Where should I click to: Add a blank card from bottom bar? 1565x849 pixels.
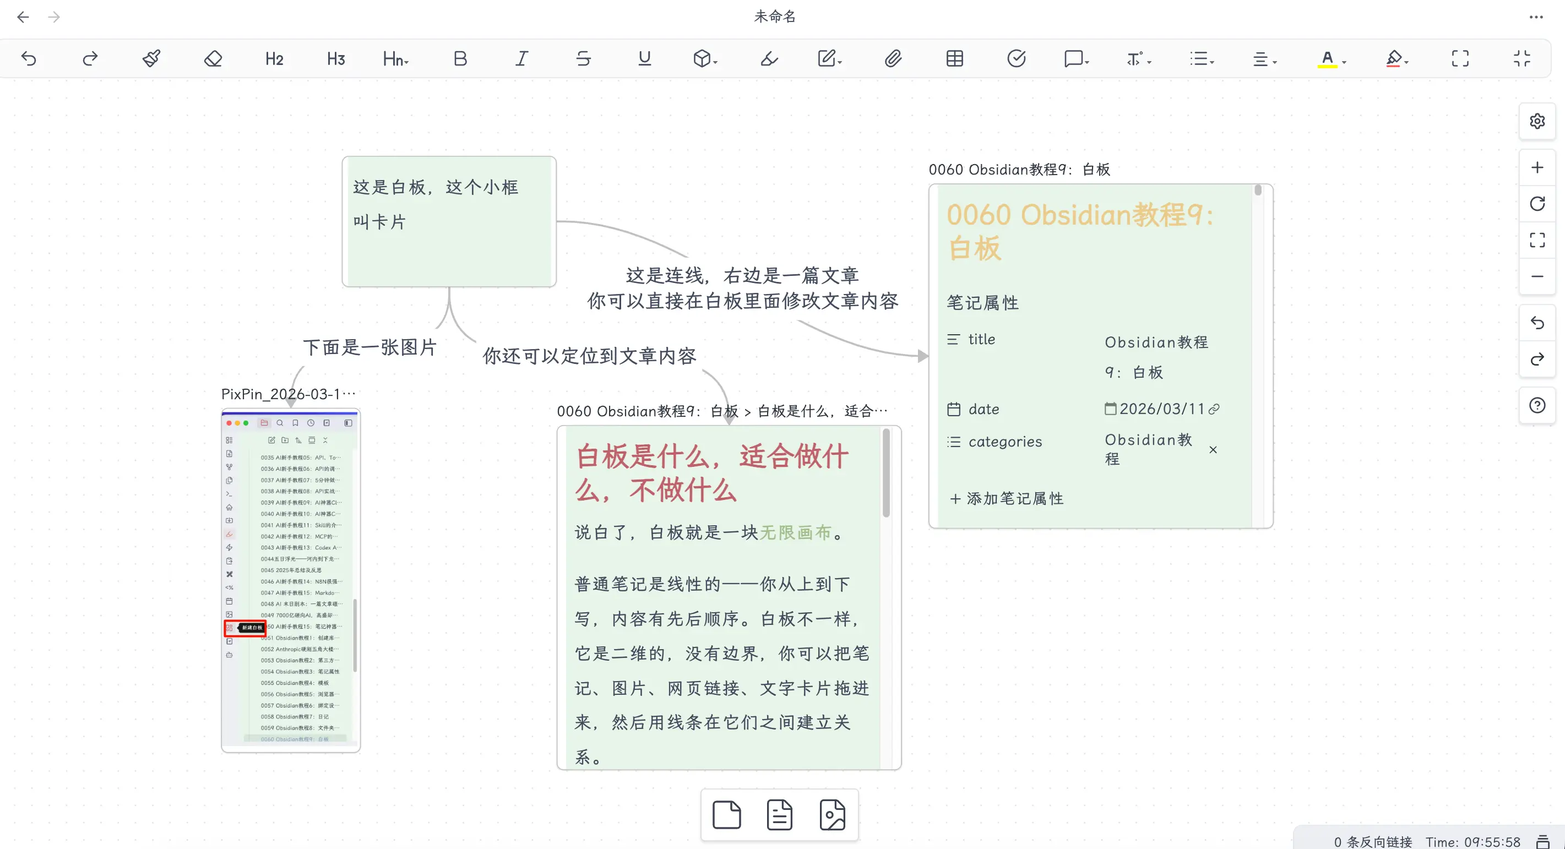pos(727,814)
